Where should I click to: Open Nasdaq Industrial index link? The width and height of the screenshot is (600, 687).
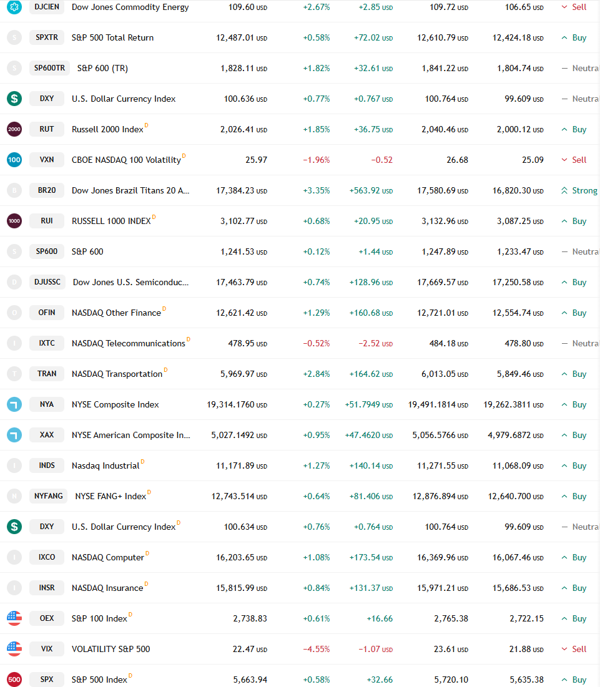click(x=106, y=465)
